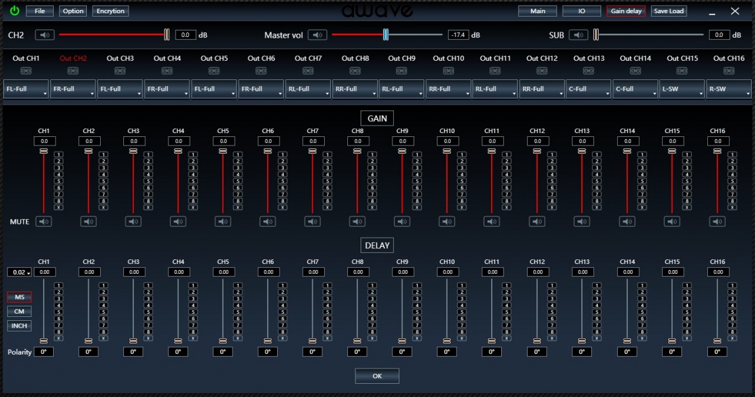Toggle link icon under Out CH8
The image size is (755, 397).
tap(355, 71)
